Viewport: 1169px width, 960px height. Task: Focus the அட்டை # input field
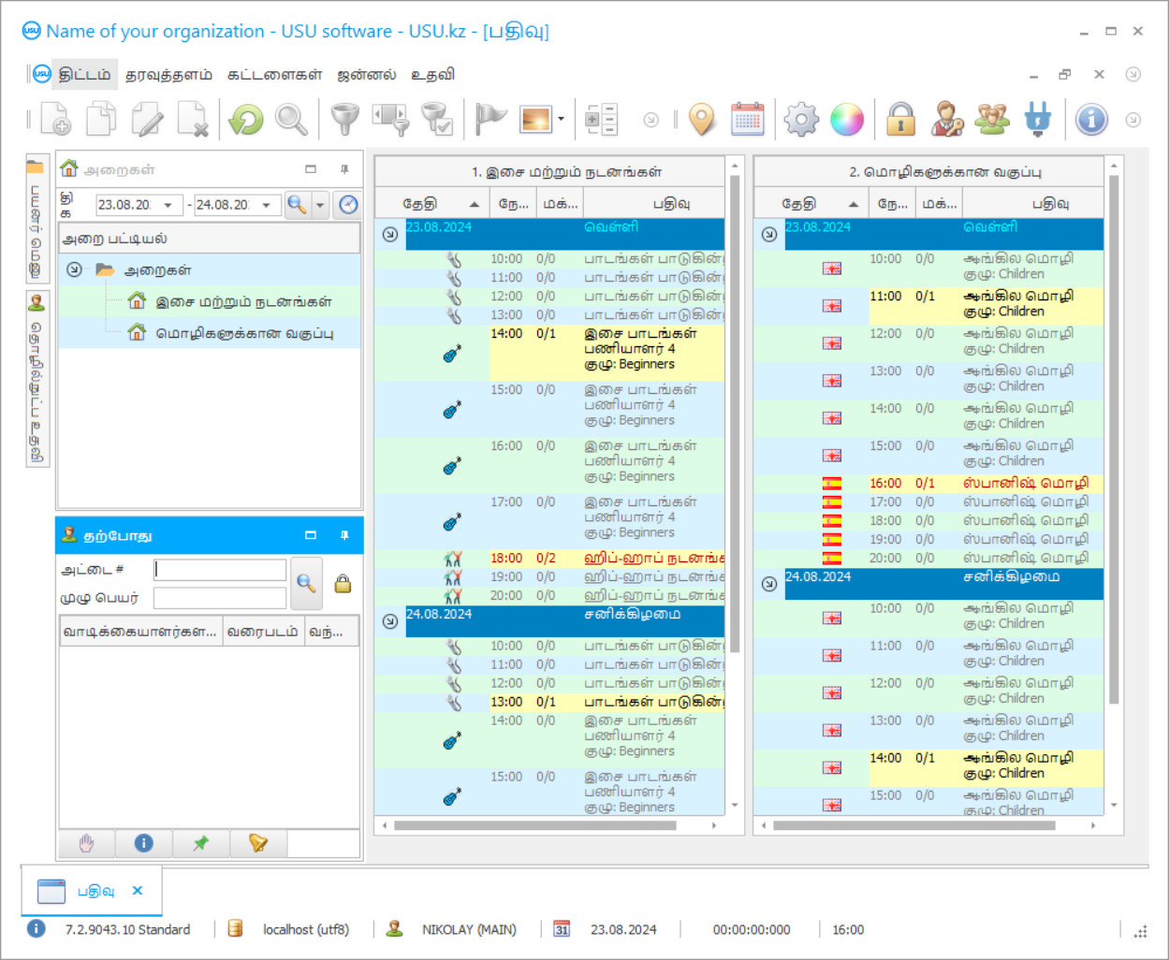coord(220,570)
